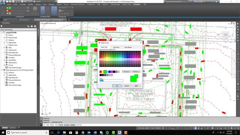The height and width of the screenshot is (135, 240).
Task: Open Microsoft Edge from the taskbar
Action: tap(58, 132)
